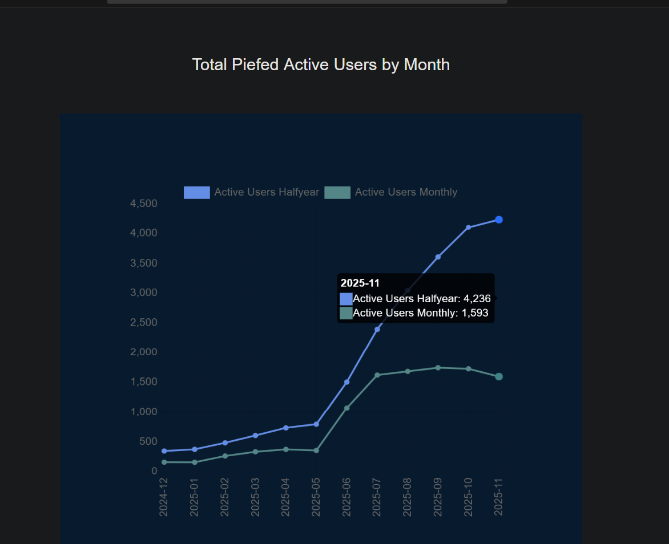Click the 2024-12 Halfyear data point
This screenshot has width=669, height=544.
coord(164,451)
